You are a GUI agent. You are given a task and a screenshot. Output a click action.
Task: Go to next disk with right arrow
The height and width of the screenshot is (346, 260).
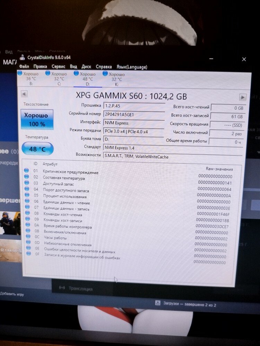[x=243, y=97]
